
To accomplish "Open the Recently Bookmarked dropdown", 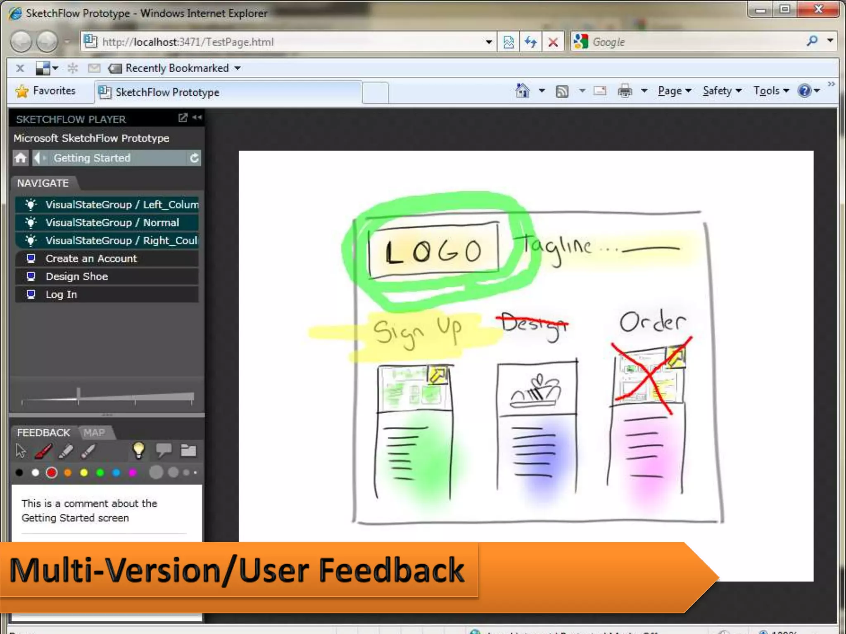I will [x=182, y=68].
